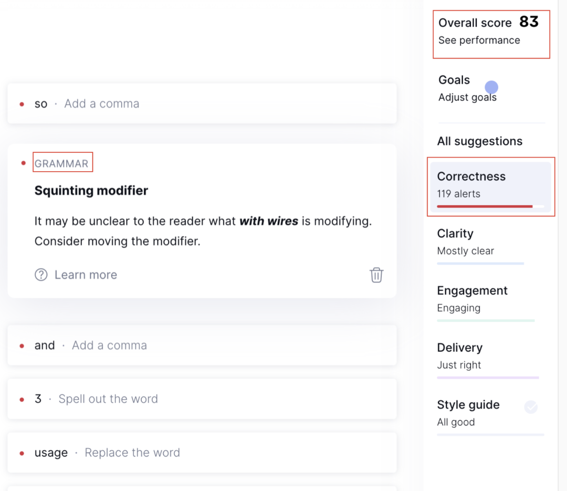Open See performance under Overall score
567x491 pixels.
[x=479, y=40]
